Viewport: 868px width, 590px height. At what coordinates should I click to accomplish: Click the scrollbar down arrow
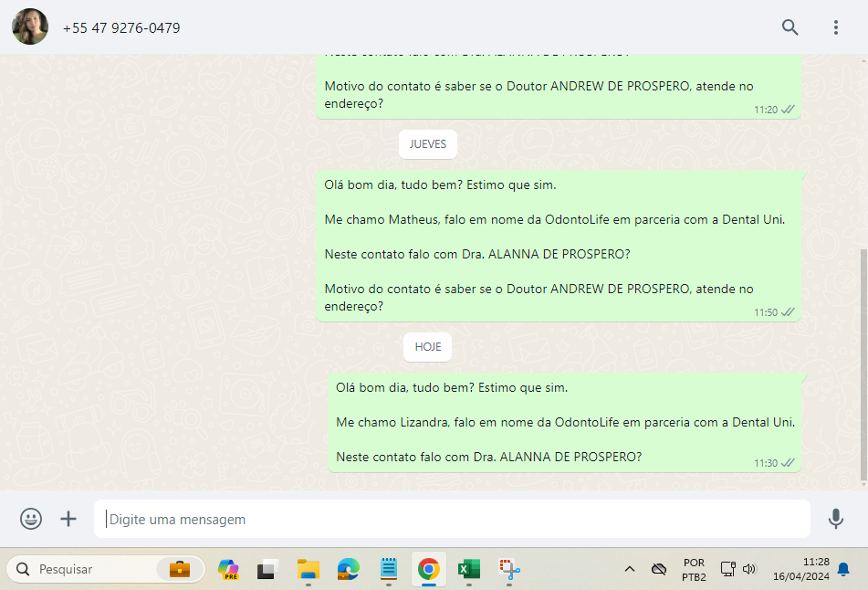click(x=863, y=485)
